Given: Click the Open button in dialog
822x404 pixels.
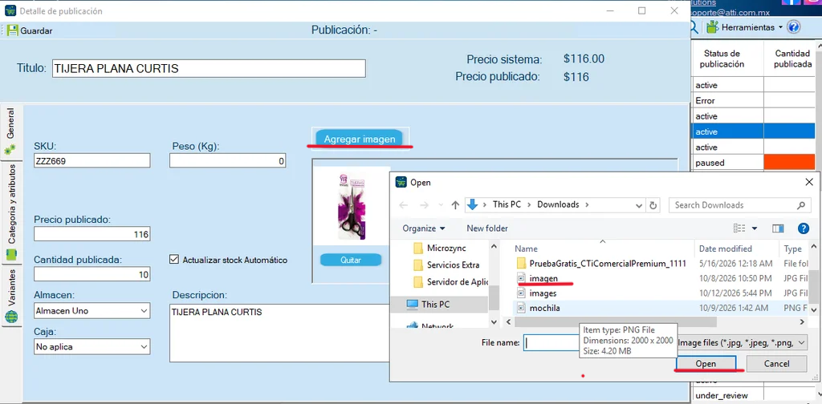Looking at the screenshot, I should [706, 363].
